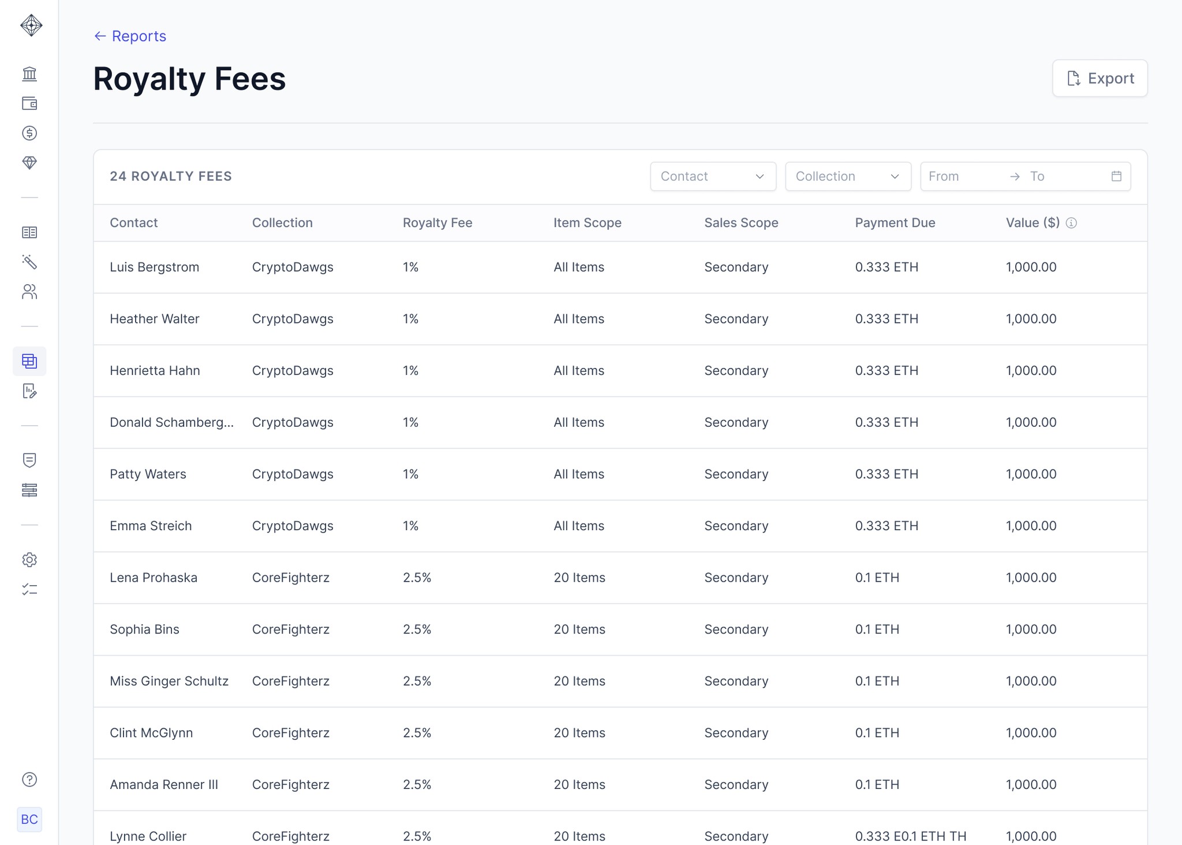
Task: Open the help question-mark icon
Action: click(x=29, y=780)
